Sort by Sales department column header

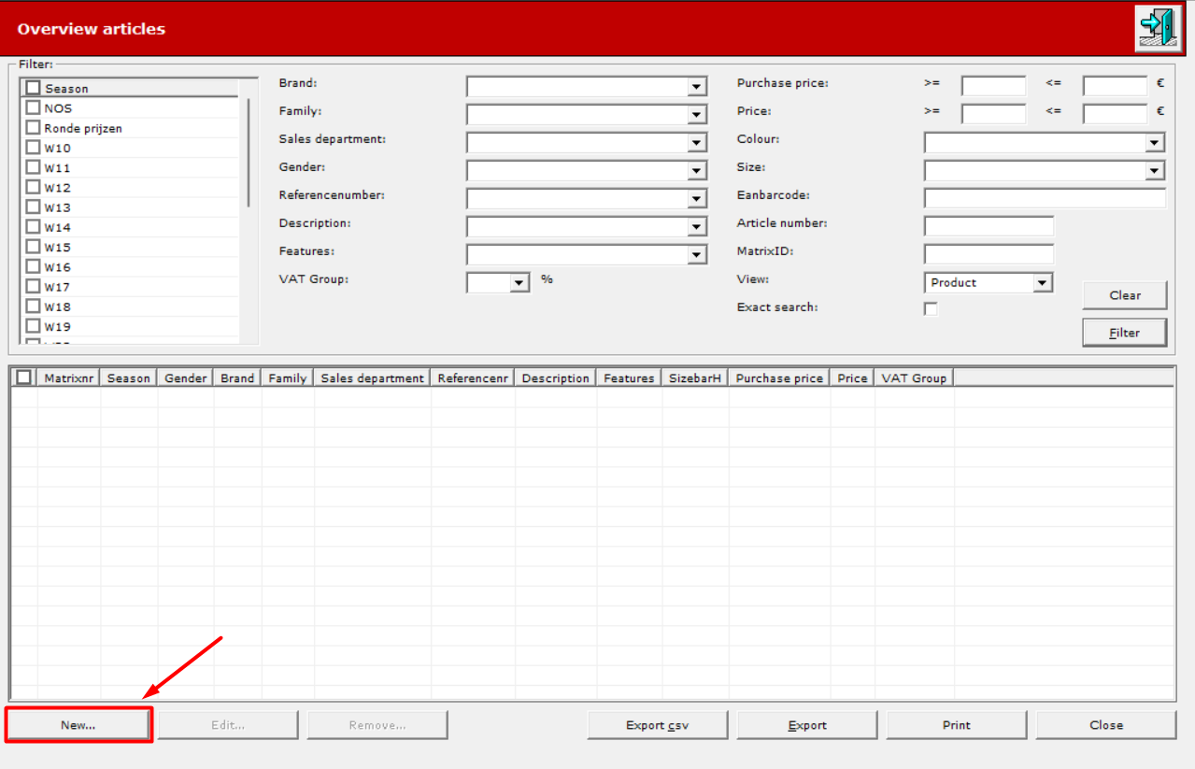click(x=372, y=377)
